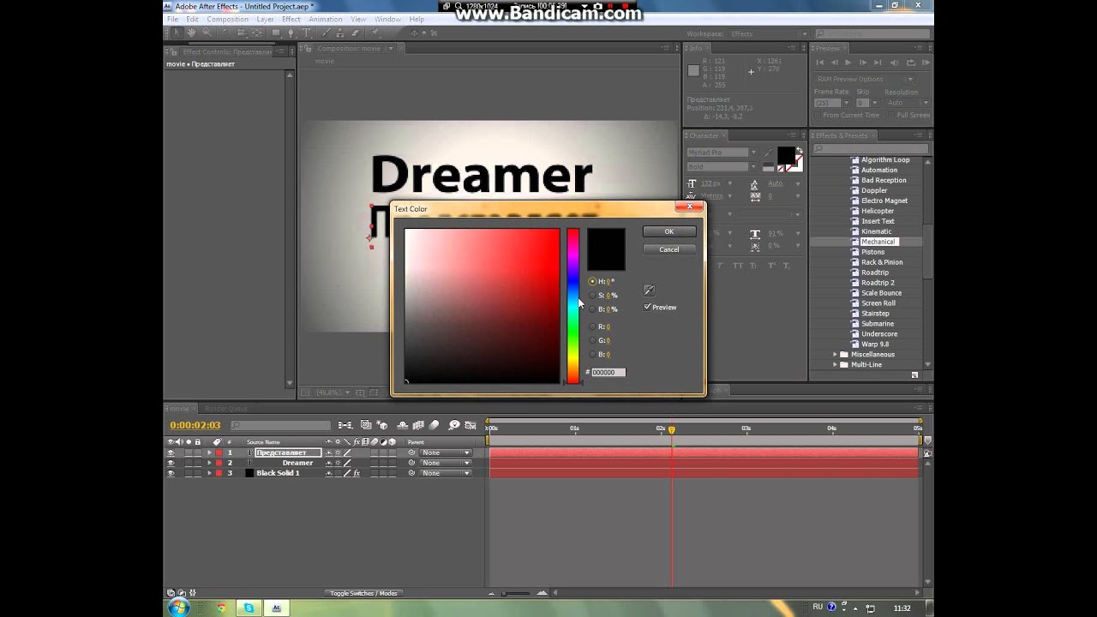Screen dimensions: 1097x617
Task: Click Skype icon in the taskbar
Action: coord(249,608)
